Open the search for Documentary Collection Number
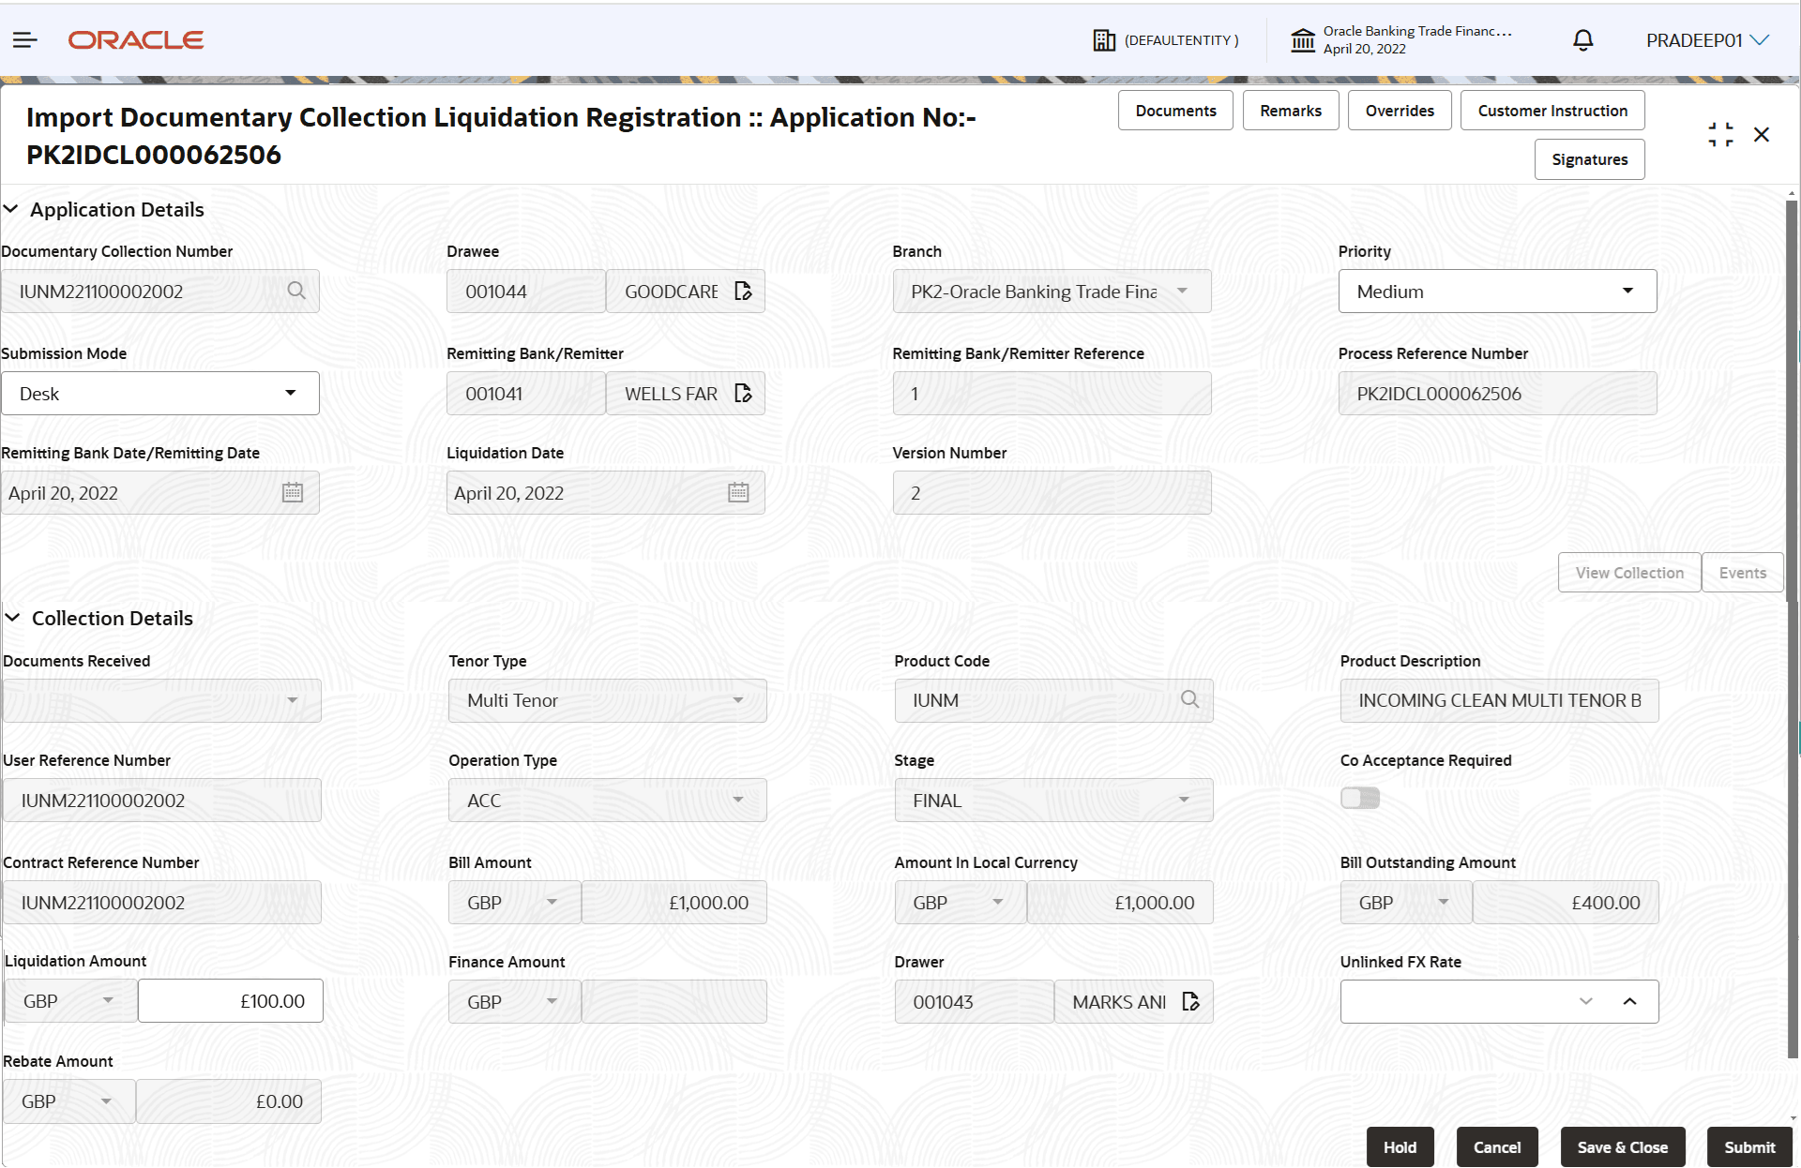 pyautogui.click(x=296, y=291)
